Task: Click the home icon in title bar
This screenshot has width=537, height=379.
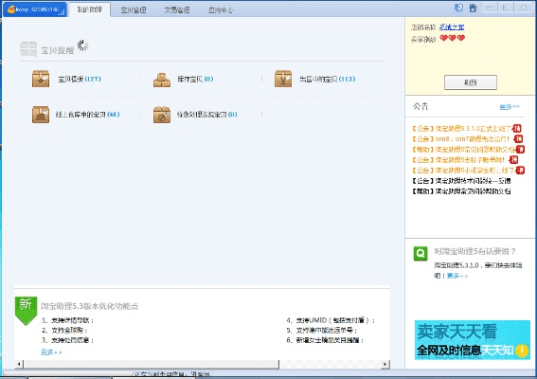Action: point(473,8)
